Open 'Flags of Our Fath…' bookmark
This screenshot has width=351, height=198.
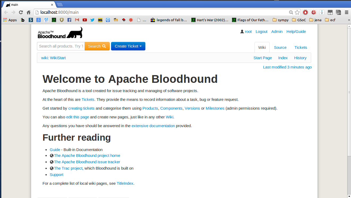(x=250, y=20)
